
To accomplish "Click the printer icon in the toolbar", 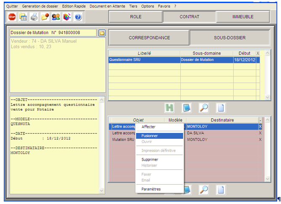I will point(34,17).
